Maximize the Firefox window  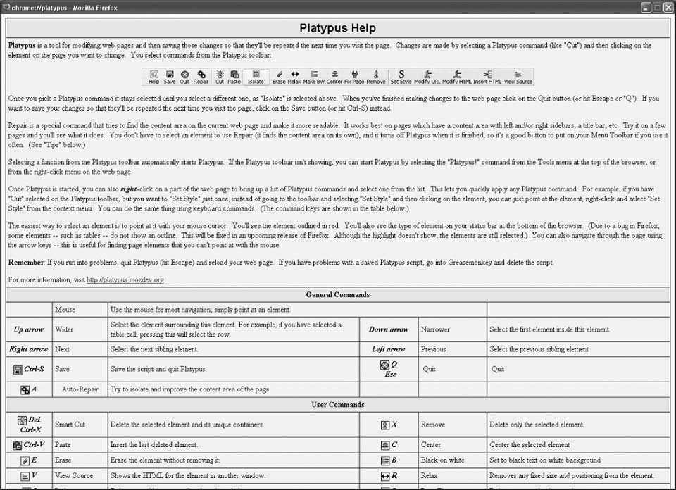(x=657, y=7)
